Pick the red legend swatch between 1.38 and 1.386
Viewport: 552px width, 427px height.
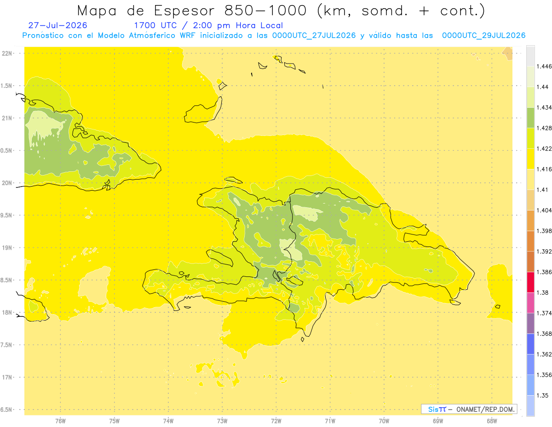tap(530, 282)
